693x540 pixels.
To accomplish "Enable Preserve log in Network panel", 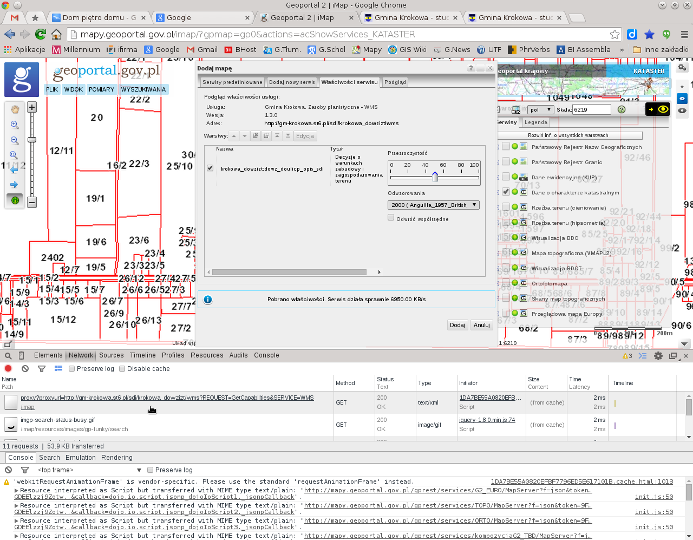I will (x=71, y=369).
